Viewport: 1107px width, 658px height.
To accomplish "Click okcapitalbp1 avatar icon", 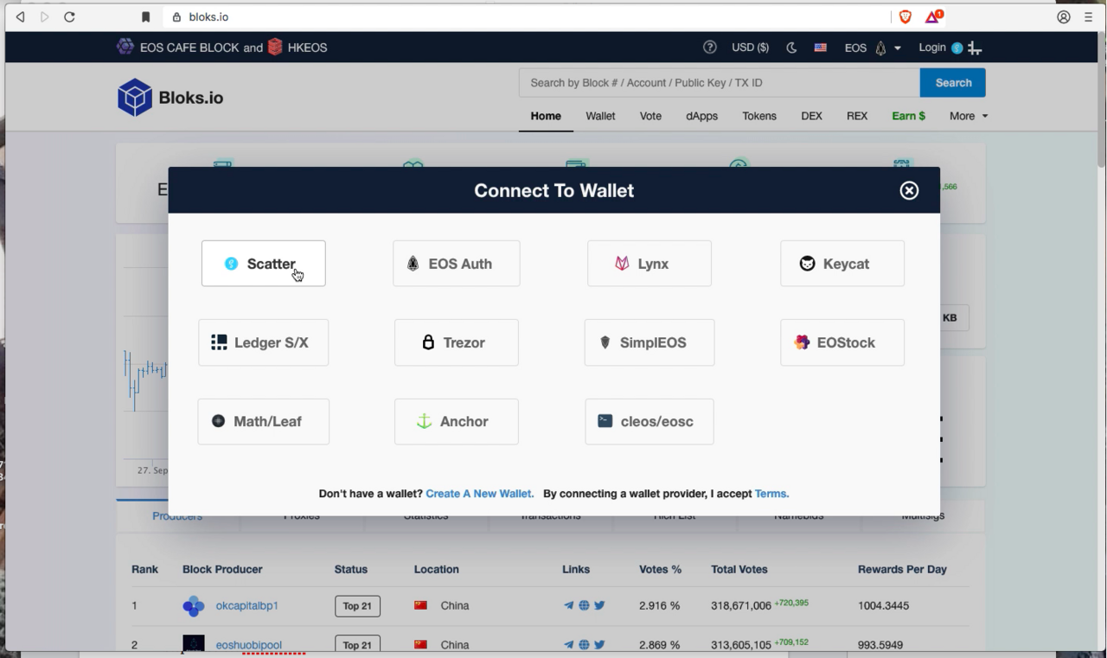I will click(194, 605).
